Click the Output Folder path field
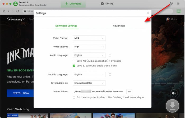Image resolution: width=185 pixels, height=118 pixels. (99, 92)
